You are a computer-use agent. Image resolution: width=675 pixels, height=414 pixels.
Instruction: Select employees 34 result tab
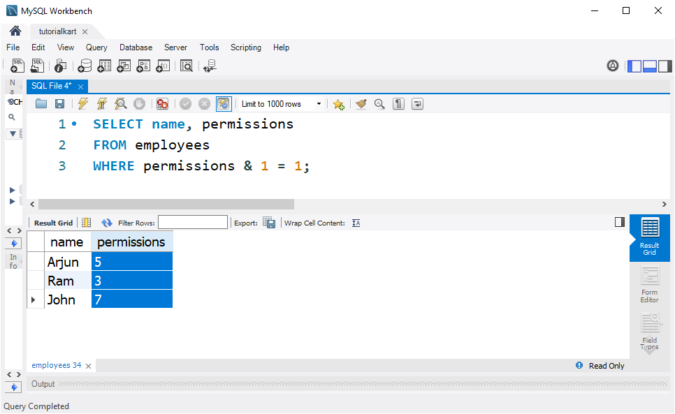pyautogui.click(x=57, y=365)
